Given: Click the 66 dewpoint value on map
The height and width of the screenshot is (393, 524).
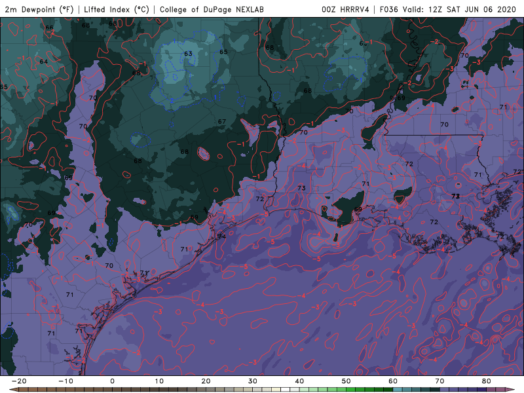Looking at the screenshot, I should (49, 28).
